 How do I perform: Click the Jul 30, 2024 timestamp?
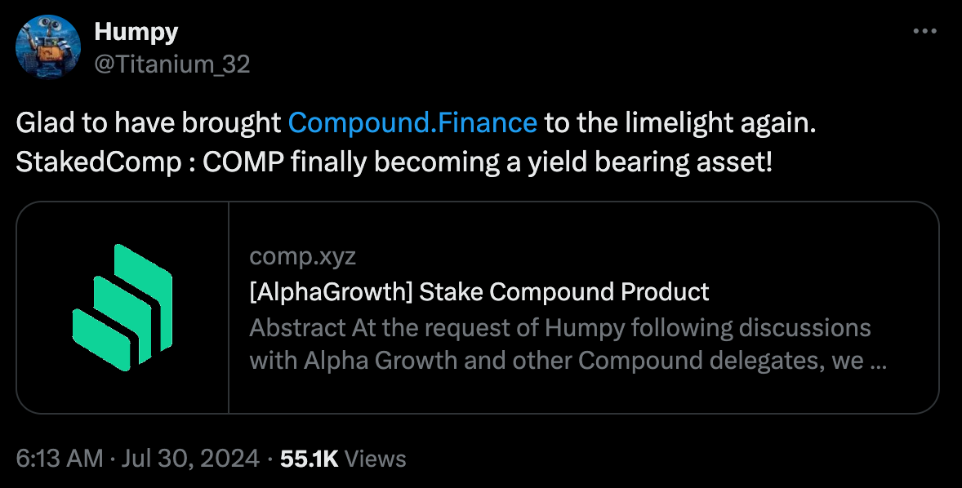click(189, 459)
